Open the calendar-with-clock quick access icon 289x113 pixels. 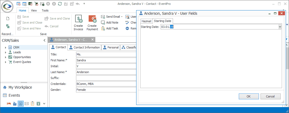pyautogui.click(x=19, y=4)
